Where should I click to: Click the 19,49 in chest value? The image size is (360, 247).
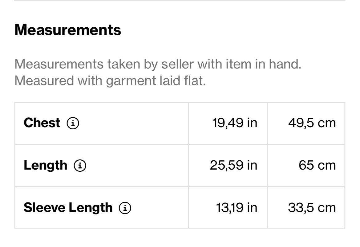tap(234, 123)
